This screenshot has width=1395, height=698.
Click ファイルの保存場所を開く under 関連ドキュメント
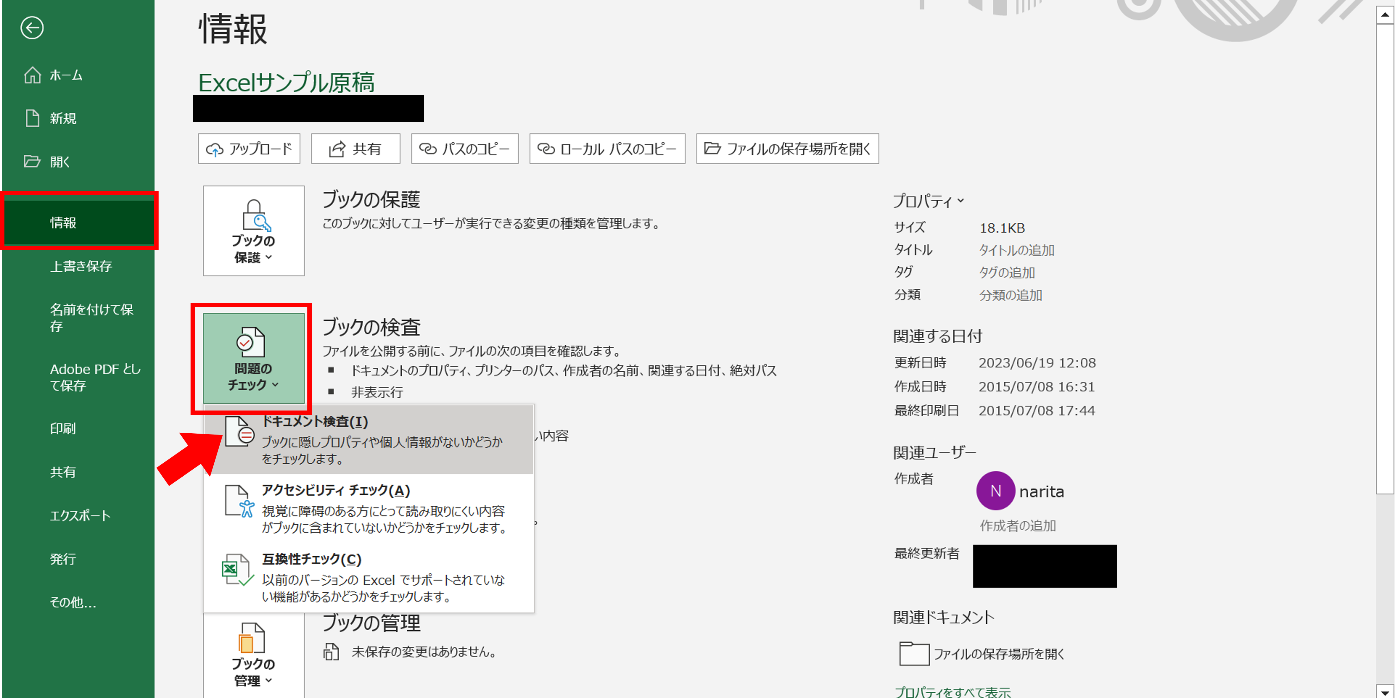[999, 654]
